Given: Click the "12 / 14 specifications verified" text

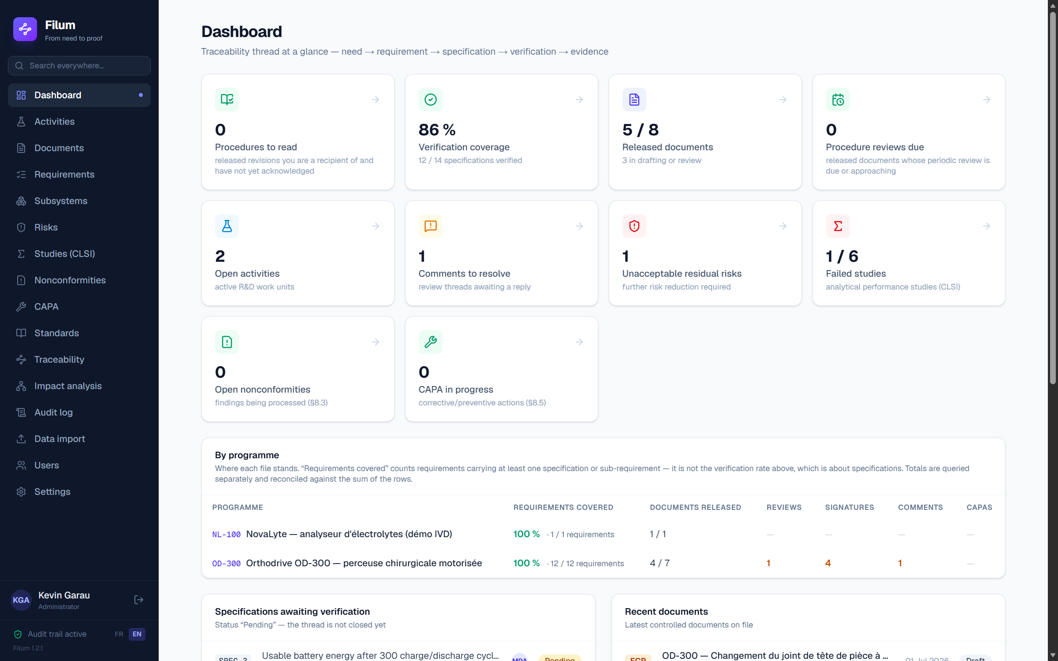Looking at the screenshot, I should coord(470,160).
